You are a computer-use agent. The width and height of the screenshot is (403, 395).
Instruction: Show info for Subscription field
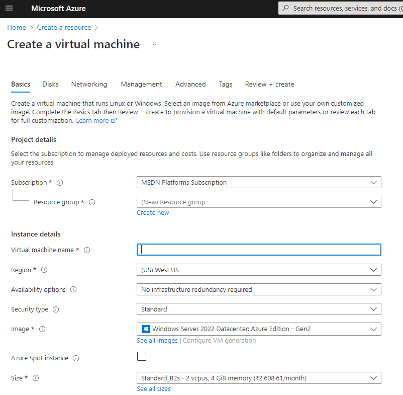pos(60,183)
